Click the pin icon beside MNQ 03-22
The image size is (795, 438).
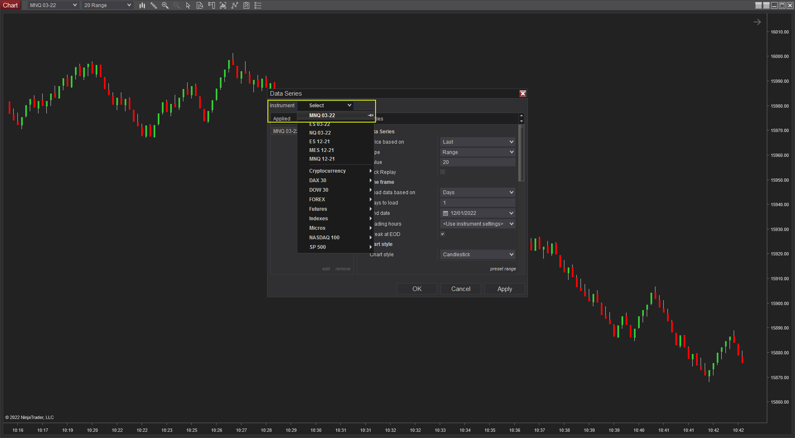point(371,116)
